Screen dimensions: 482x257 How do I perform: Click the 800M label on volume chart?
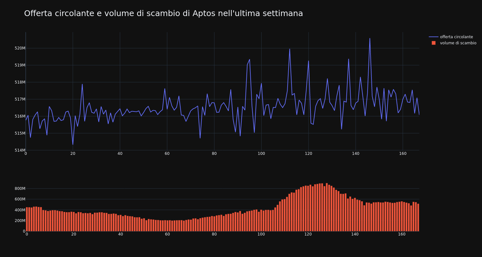click(20, 189)
